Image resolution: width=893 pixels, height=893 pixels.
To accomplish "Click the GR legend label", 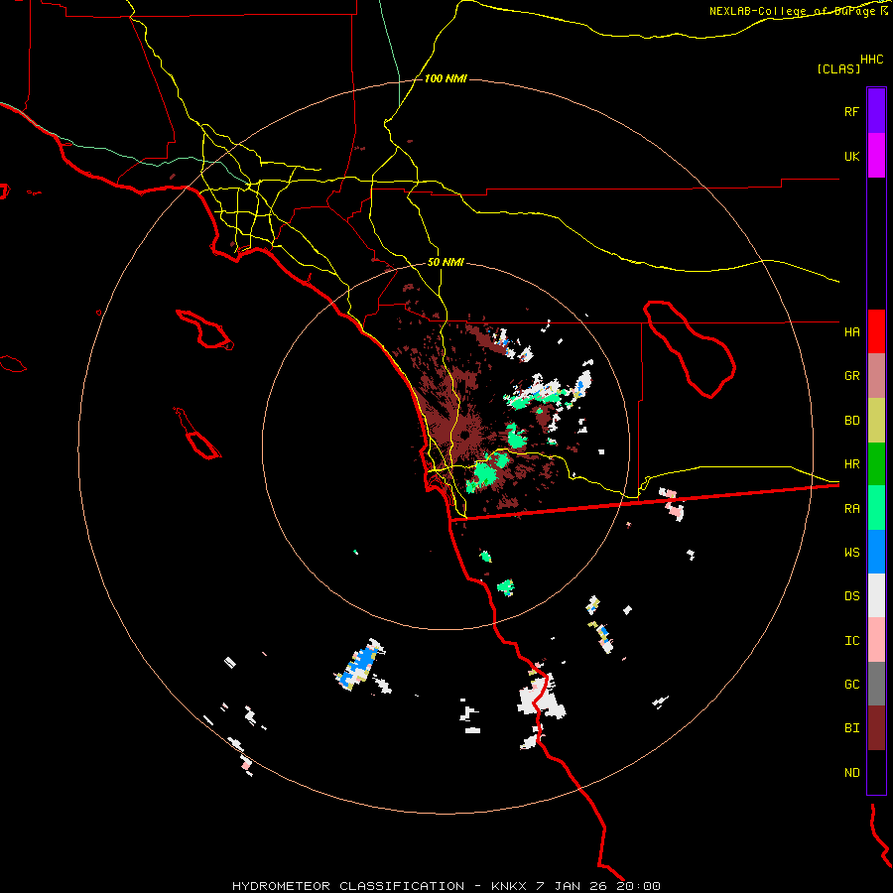I will point(851,375).
